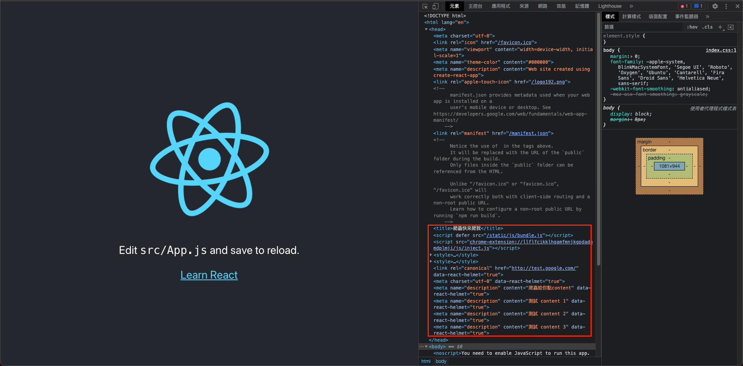Focus the 篩選 styles filter field
The height and width of the screenshot is (366, 743).
click(x=642, y=27)
